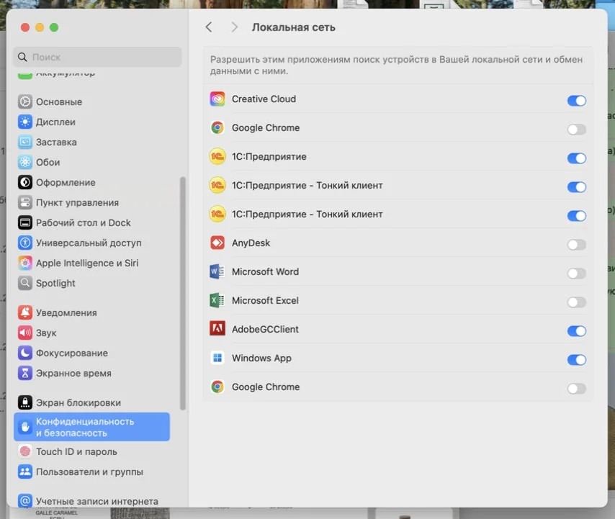Turn on Microsoft Excel toggle
Screen dimensions: 615x519
(577, 302)
